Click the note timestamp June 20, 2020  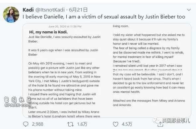pos(65,26)
